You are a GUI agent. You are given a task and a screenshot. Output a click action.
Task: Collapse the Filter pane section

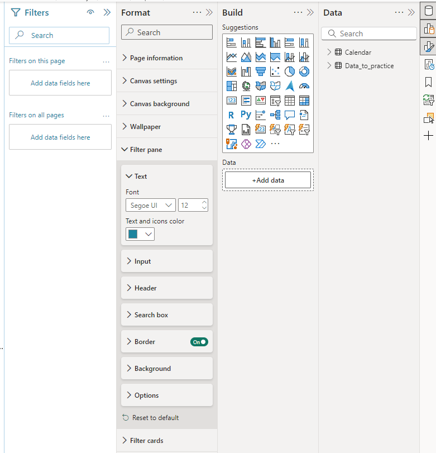167,149
